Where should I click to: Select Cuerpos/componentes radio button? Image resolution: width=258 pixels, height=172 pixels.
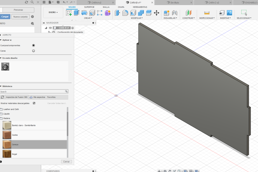coord(34,45)
